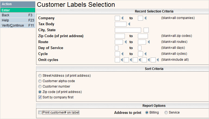Click the State input box
Viewport: 209px width, 119px height.
pyautogui.click(x=146, y=30)
